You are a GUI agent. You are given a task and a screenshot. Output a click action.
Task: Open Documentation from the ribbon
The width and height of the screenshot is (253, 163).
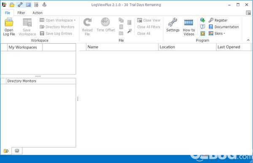(x=223, y=27)
